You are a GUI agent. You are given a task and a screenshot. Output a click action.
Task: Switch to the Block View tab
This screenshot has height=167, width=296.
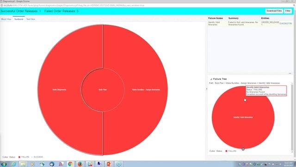tap(6, 19)
